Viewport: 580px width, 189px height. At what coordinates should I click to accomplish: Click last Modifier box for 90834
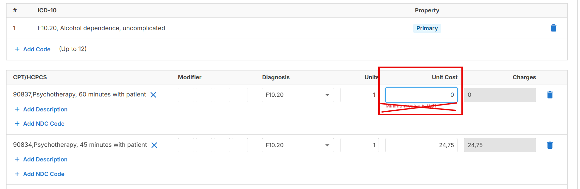(240, 145)
